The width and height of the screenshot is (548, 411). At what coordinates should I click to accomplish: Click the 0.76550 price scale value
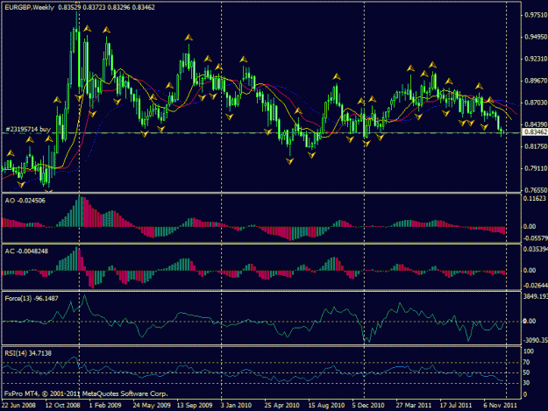pyautogui.click(x=536, y=190)
